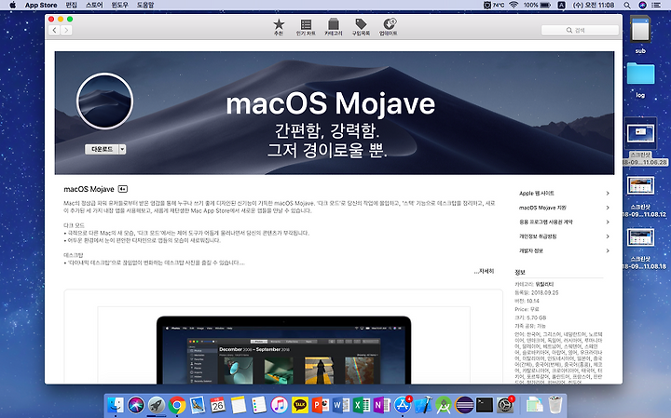The width and height of the screenshot is (671, 418).
Task: Go back with the left arrow button
Action: pos(54,30)
